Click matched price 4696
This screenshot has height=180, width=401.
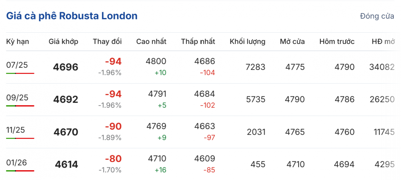(x=65, y=67)
